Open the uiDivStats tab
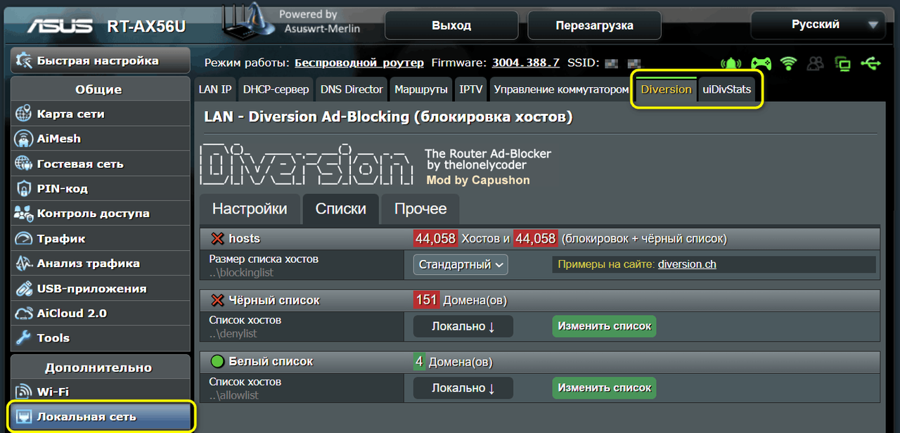900x433 pixels. 727,90
